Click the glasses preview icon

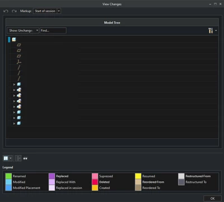click(x=25, y=158)
